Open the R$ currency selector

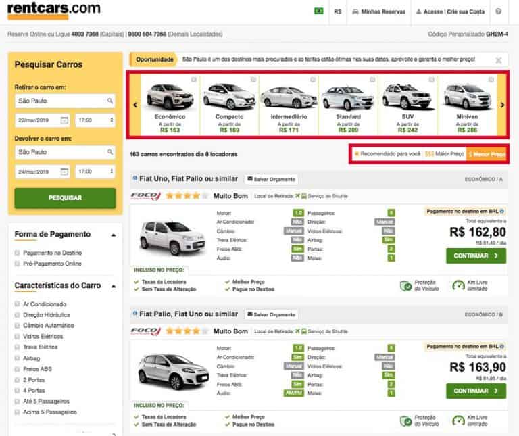tap(337, 11)
